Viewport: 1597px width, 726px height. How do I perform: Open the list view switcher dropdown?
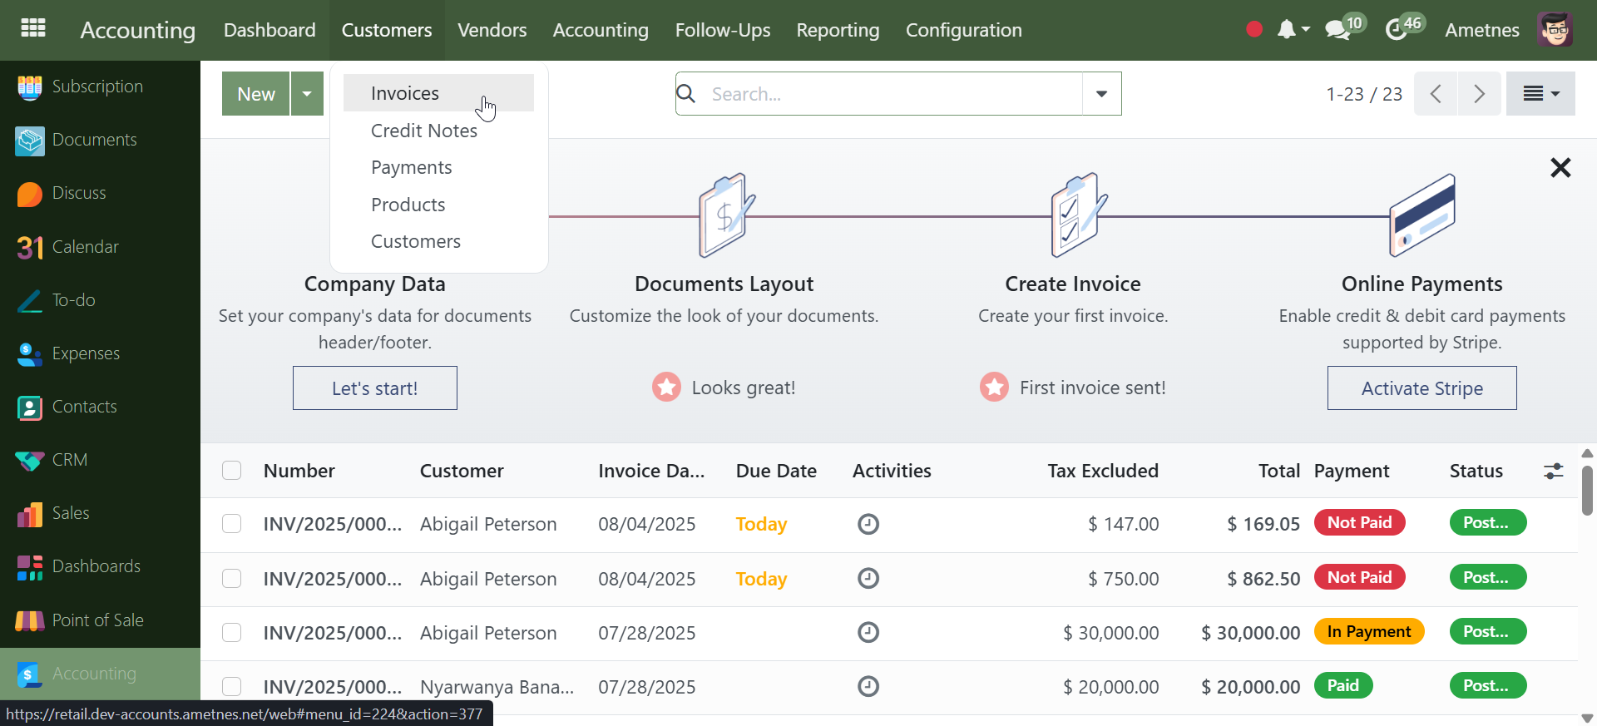(1540, 94)
